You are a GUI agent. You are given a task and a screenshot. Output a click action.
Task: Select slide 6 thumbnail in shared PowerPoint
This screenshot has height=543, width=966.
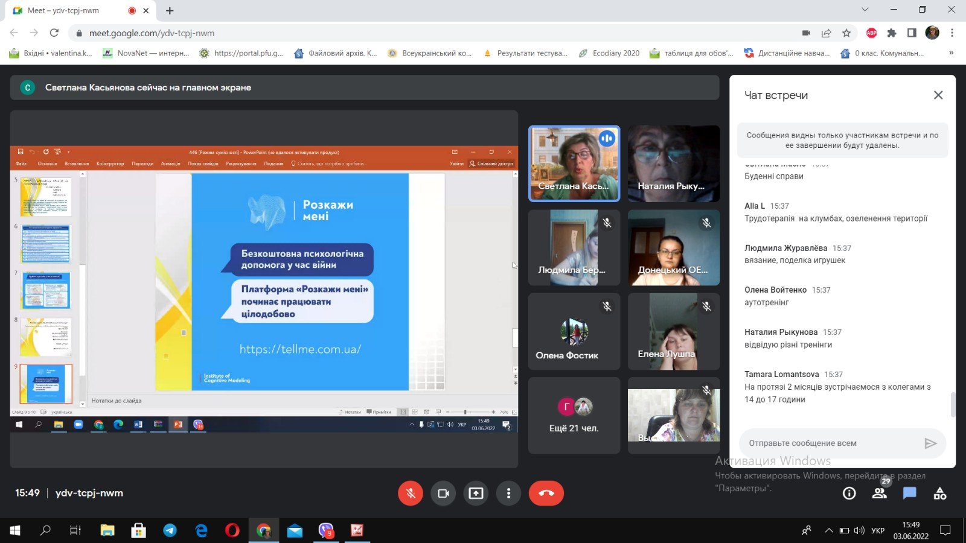pos(46,244)
